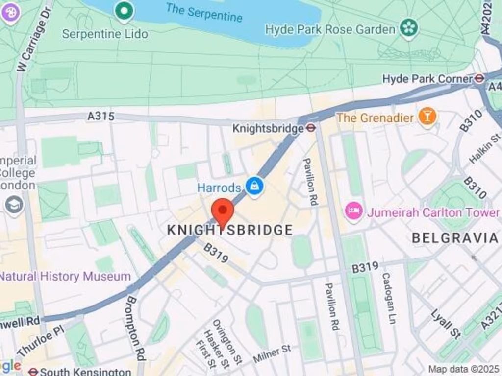Click the Jumeirah Carlton Tower label

(x=433, y=212)
